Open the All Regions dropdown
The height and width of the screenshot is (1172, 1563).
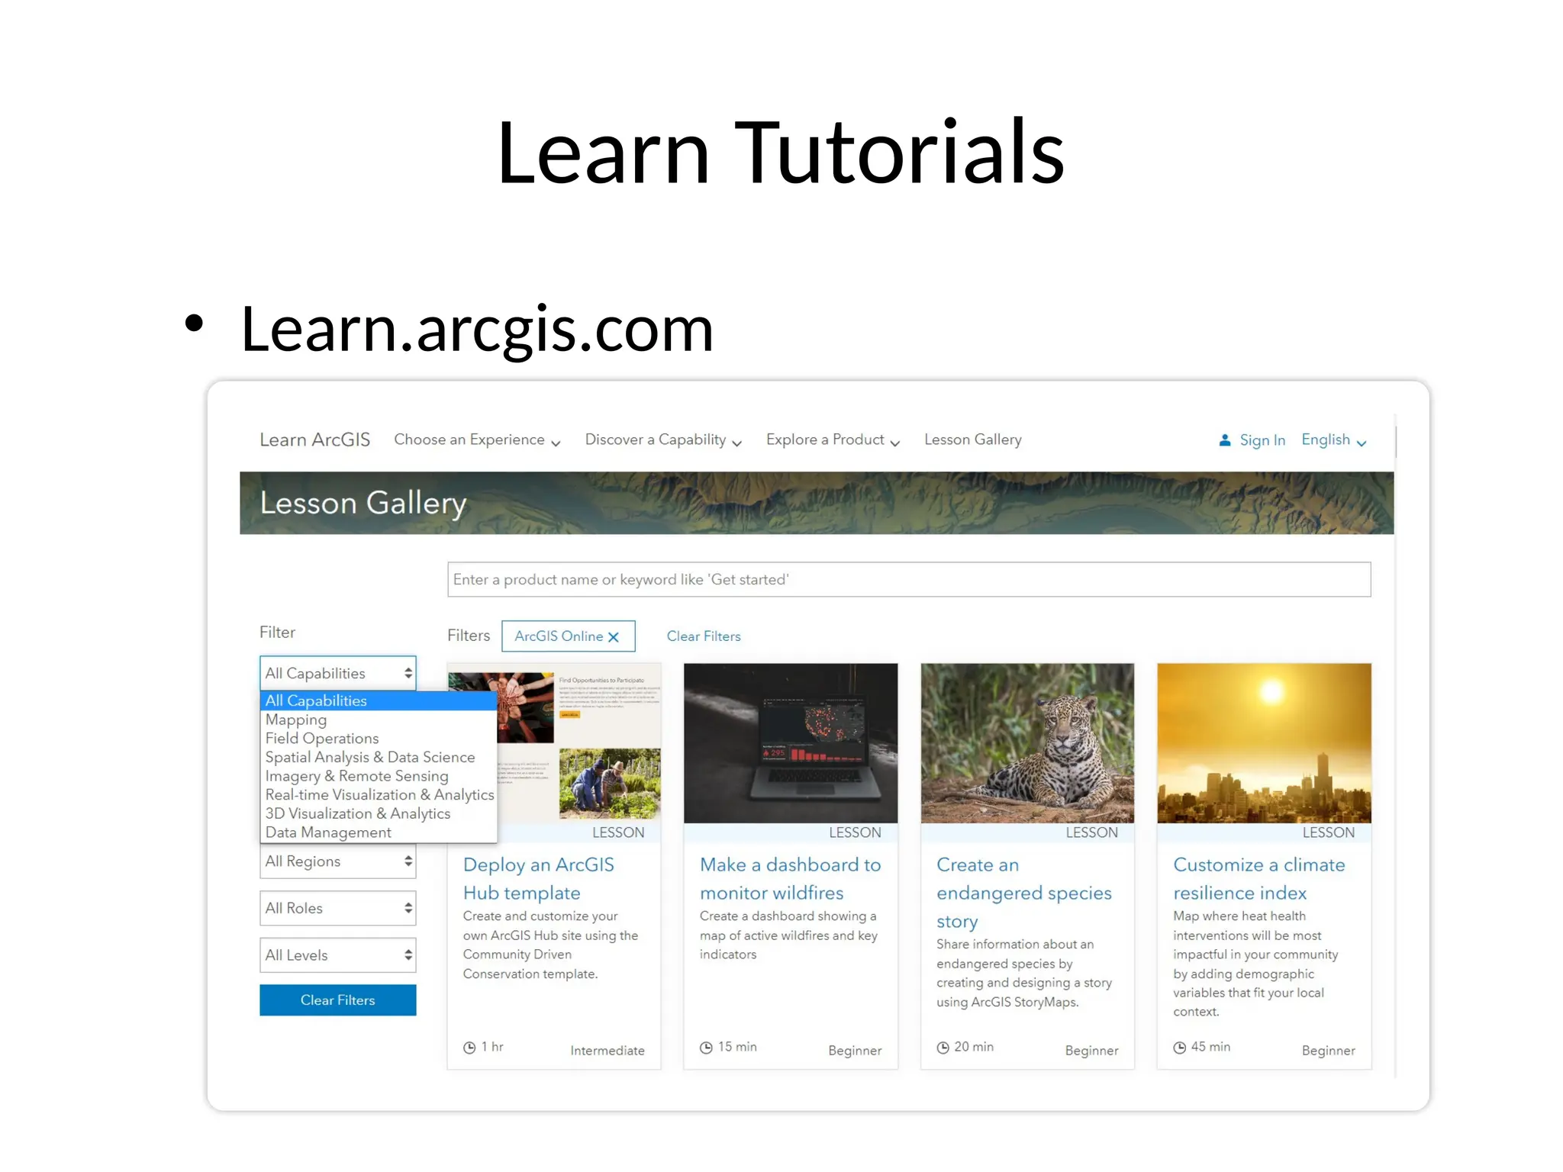click(338, 861)
